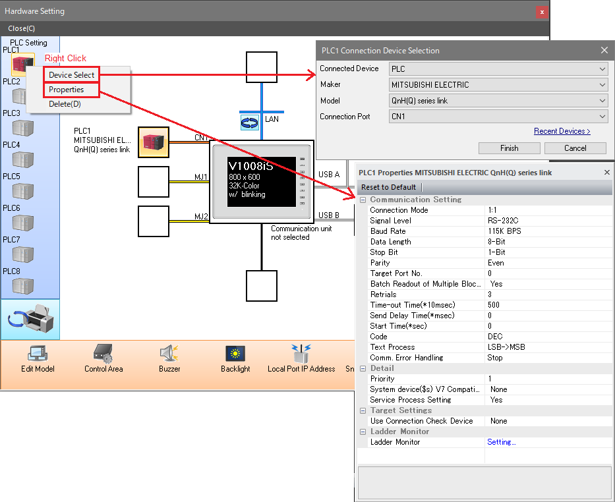
Task: Select the PLC3 device icon in sidebar
Action: 22,127
